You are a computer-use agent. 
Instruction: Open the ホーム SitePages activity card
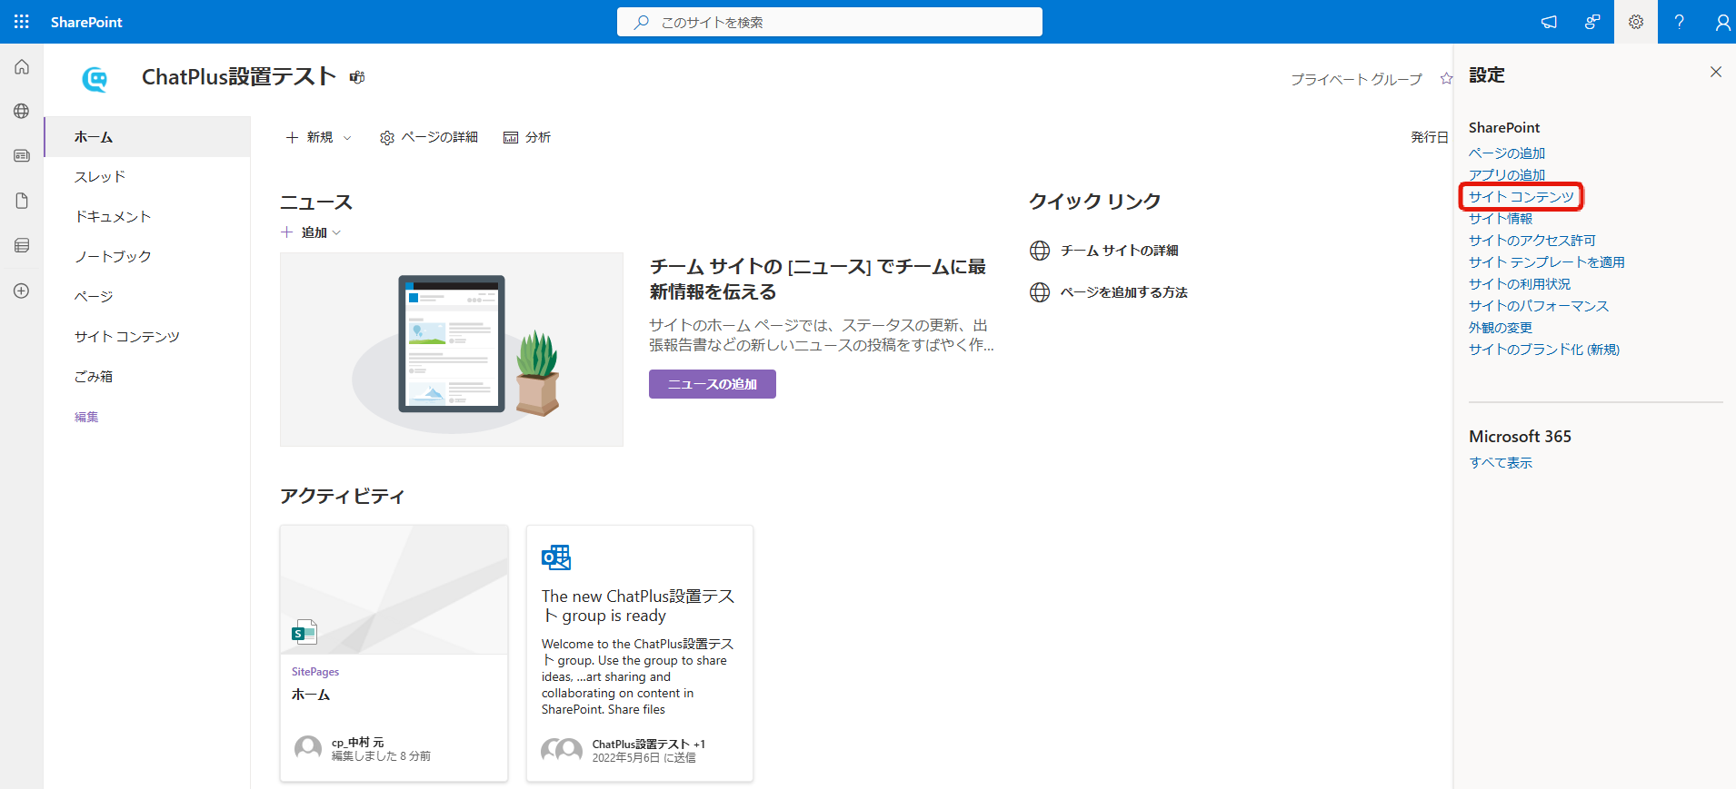pyautogui.click(x=394, y=653)
